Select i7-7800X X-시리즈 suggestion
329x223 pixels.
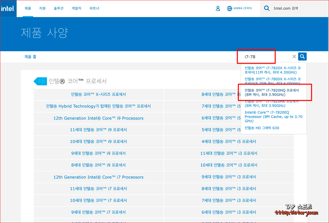click(273, 81)
